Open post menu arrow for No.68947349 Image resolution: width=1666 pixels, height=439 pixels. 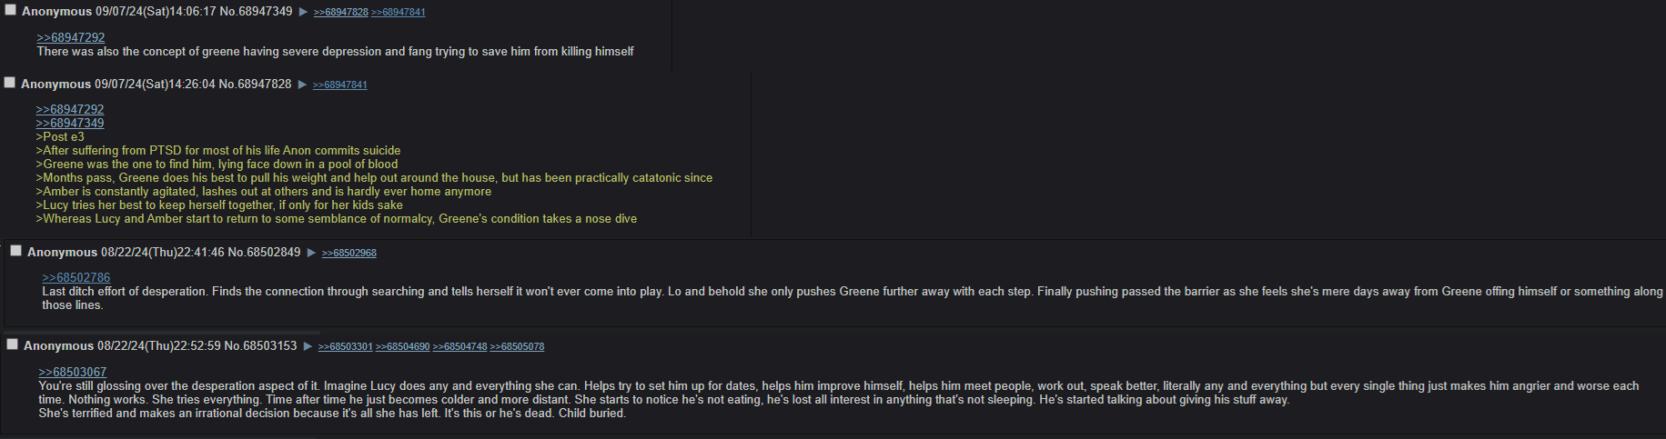pos(303,12)
